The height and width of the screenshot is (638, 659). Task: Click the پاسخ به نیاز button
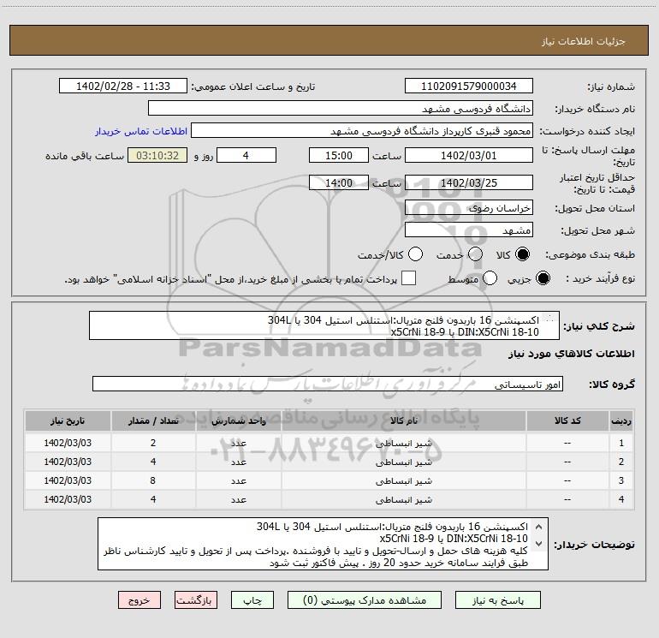(x=498, y=600)
